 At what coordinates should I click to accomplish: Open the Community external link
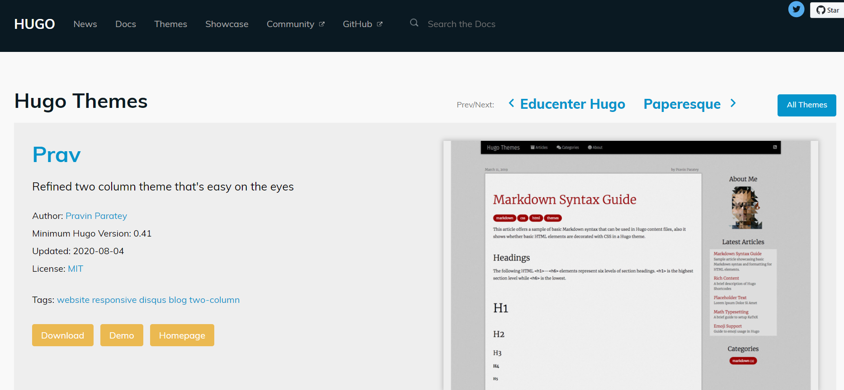coord(296,24)
